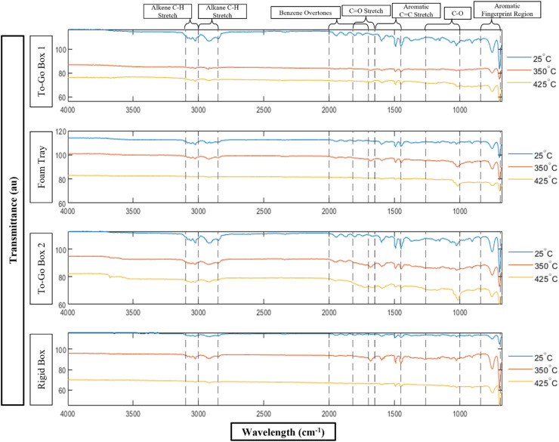Click the 120 y-axis tick of Foam Tray

61,131
